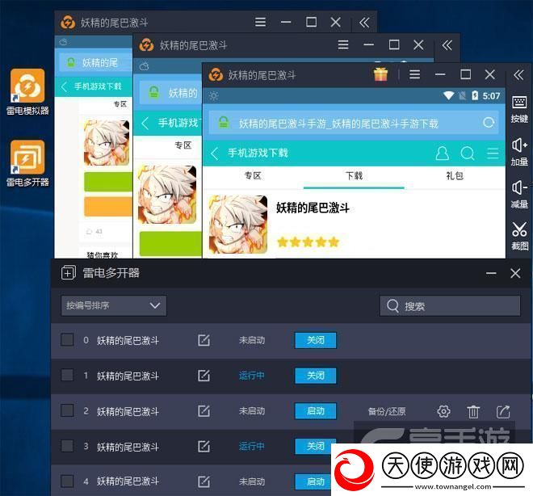This screenshot has width=533, height=496.
Task: Open the 按编号排序 sort dropdown
Action: click(x=114, y=305)
